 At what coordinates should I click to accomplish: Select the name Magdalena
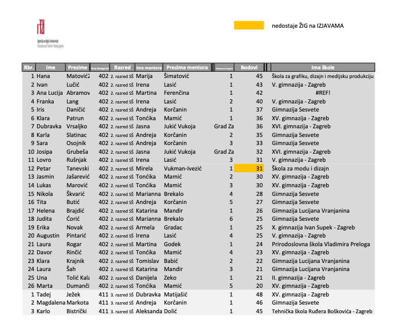51,303
